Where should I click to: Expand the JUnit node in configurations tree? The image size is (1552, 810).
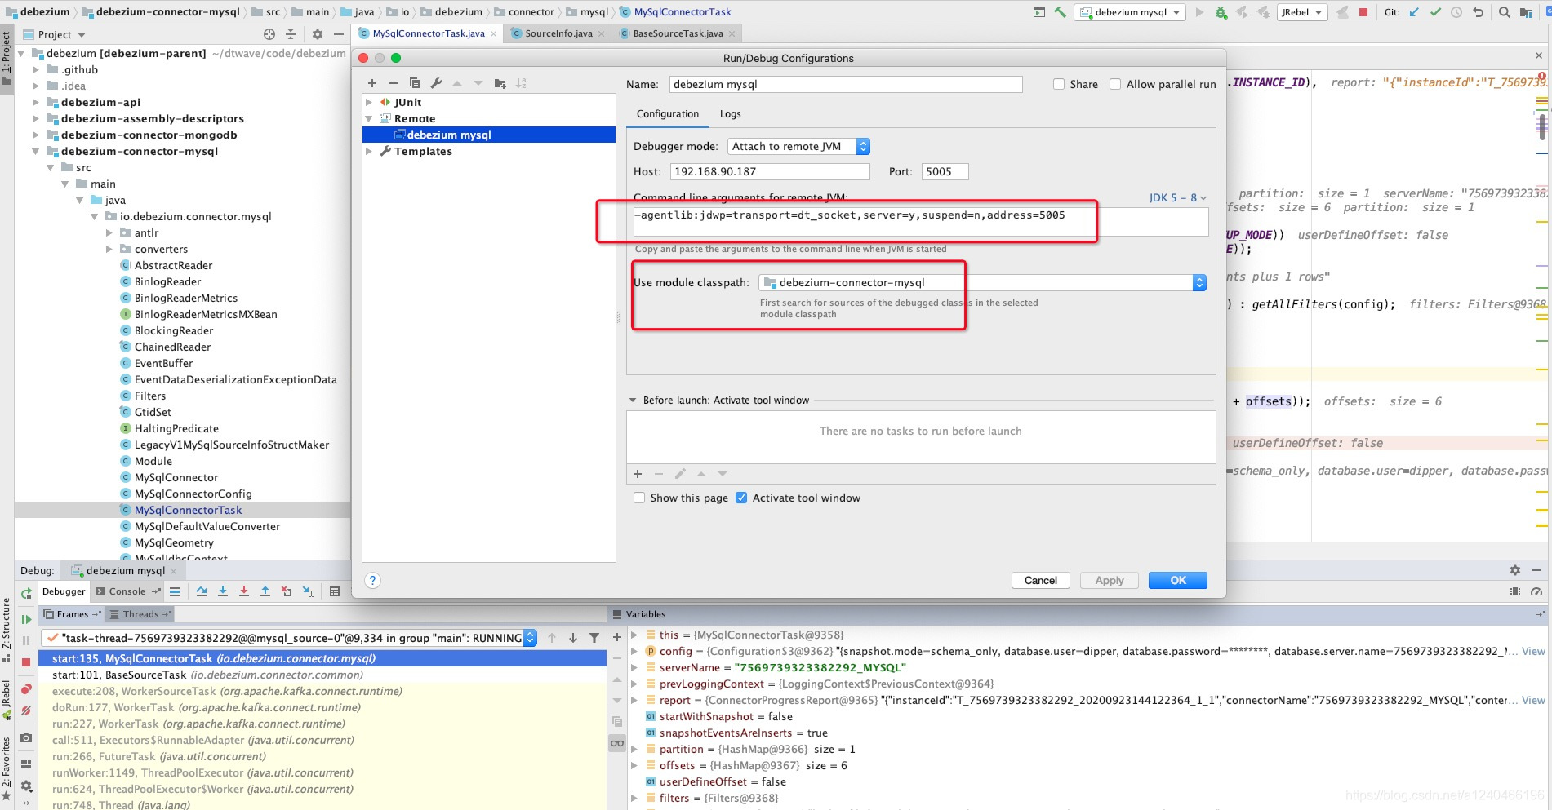coord(369,102)
